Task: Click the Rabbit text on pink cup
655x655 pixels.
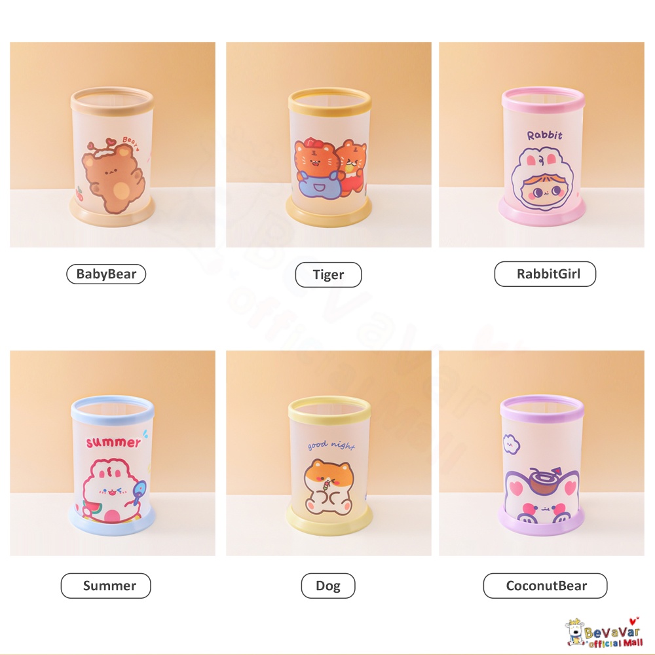Action: 544,135
